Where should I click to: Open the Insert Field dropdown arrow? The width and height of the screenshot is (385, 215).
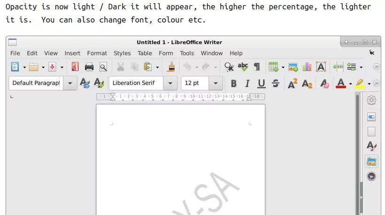click(361, 67)
